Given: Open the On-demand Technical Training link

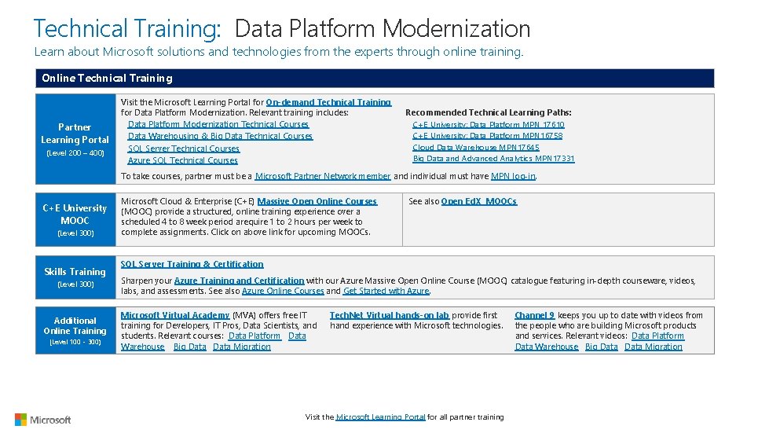Looking at the screenshot, I should pos(328,102).
